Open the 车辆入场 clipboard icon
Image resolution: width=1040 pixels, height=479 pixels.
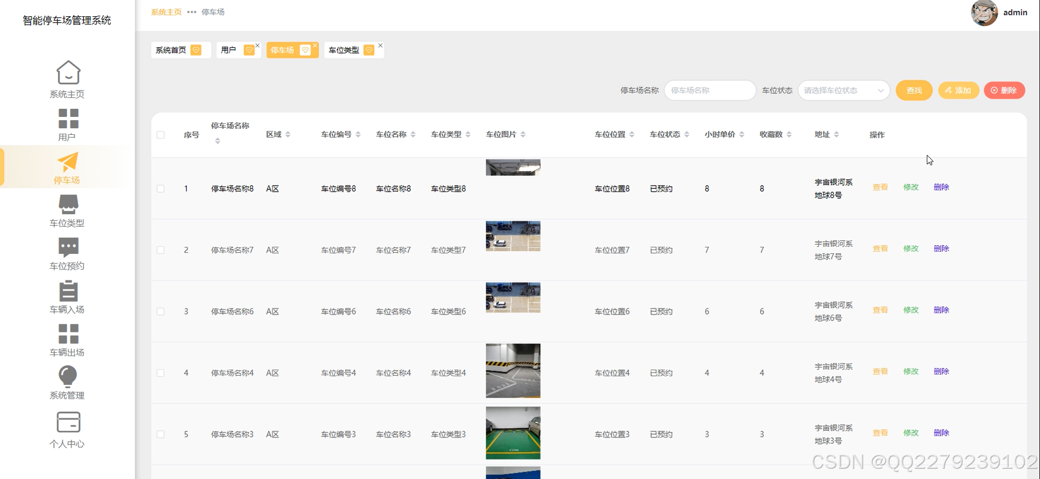click(x=68, y=291)
